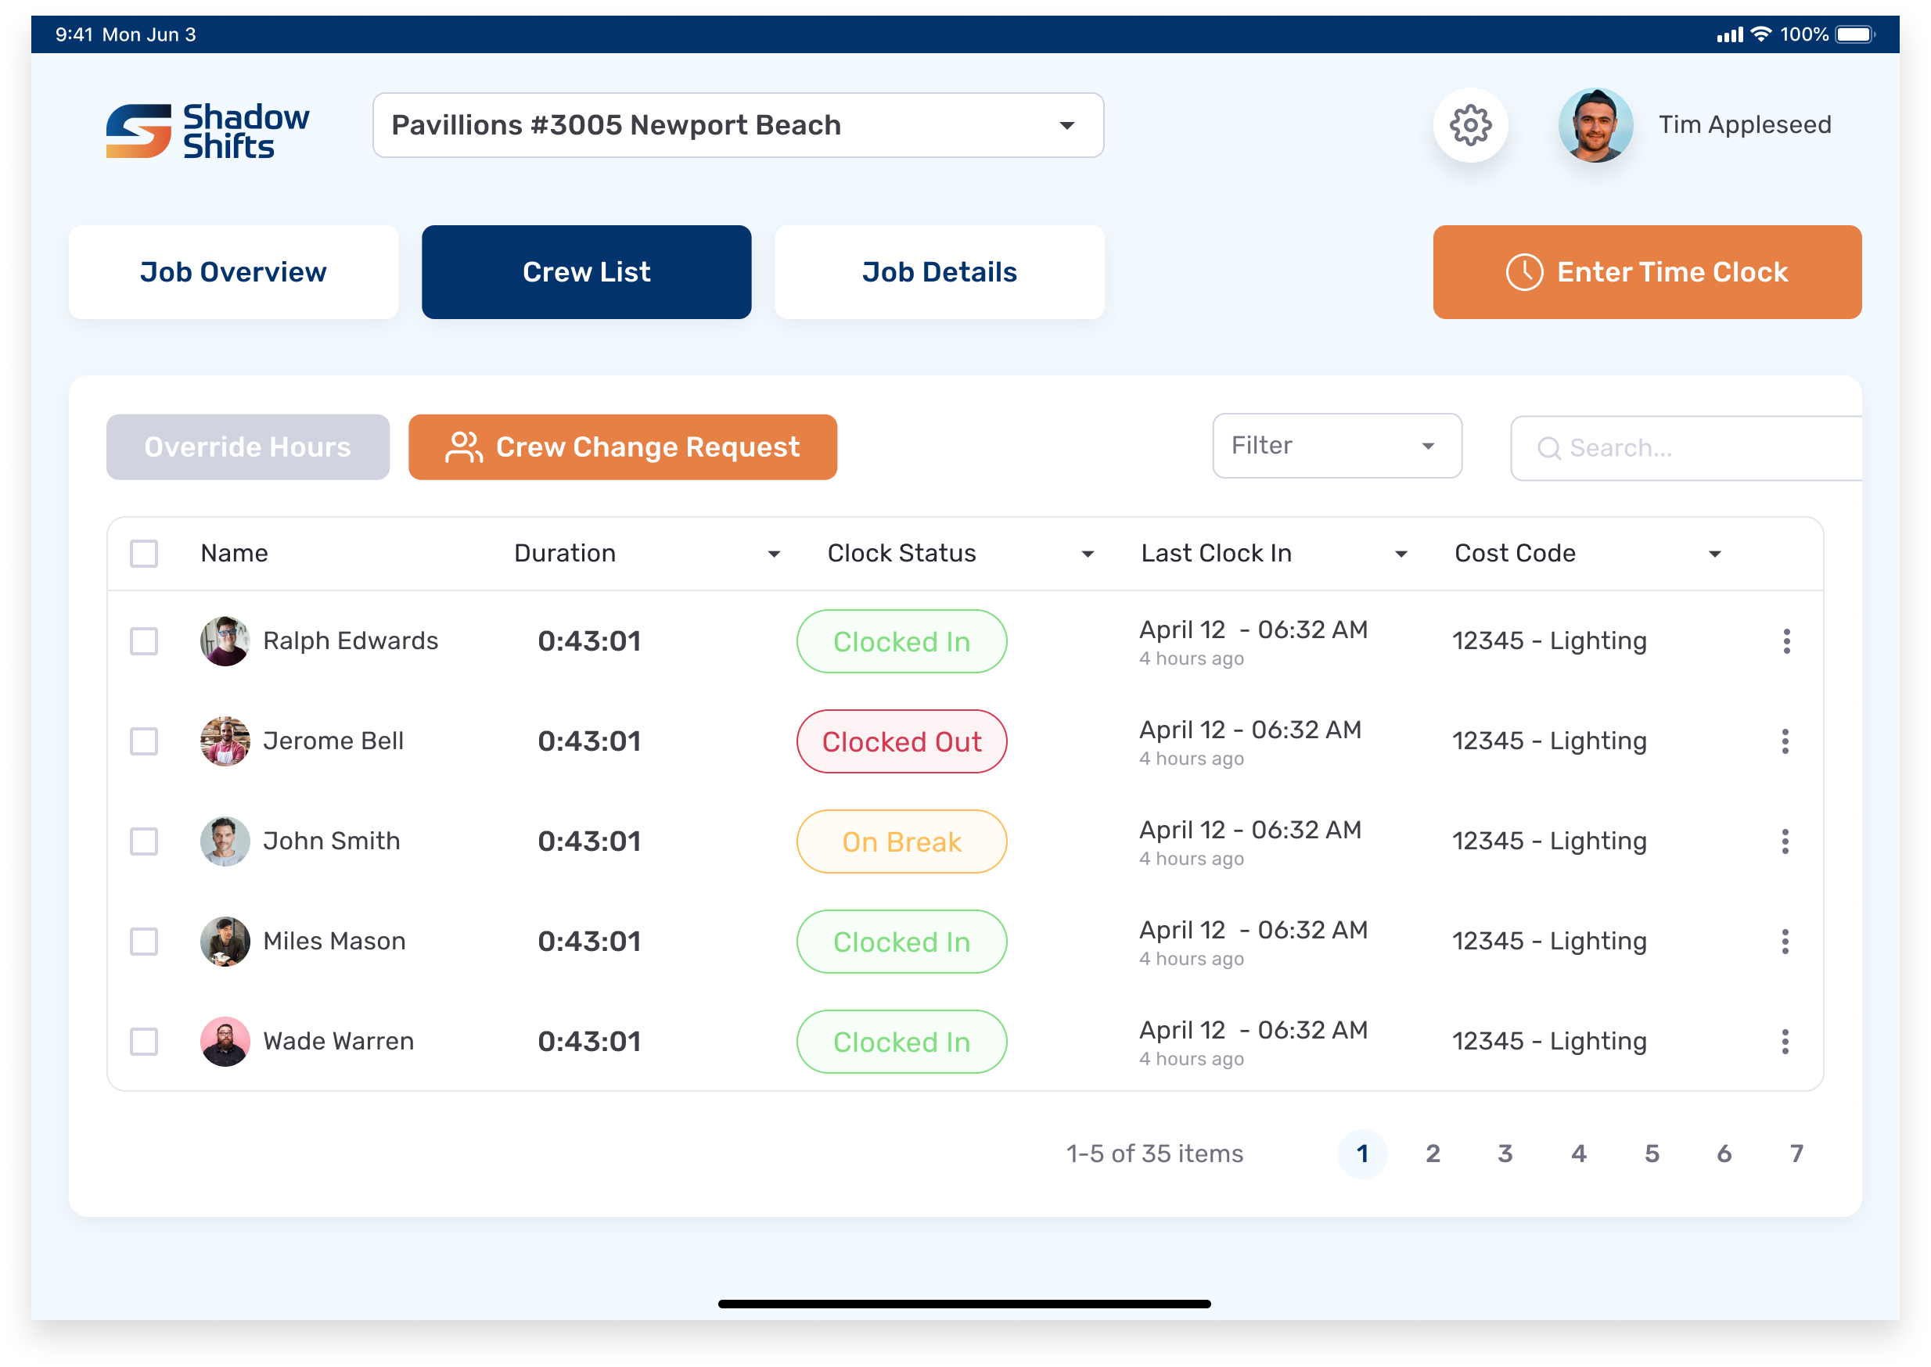Go to page 3 of results
Viewport: 1931px width, 1367px height.
click(1505, 1154)
